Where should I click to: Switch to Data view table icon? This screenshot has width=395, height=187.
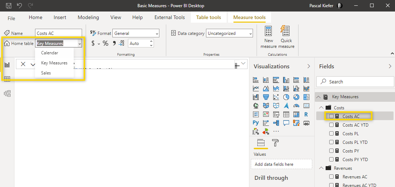pos(7,79)
